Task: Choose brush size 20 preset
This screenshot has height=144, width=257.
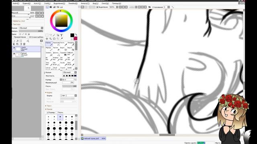Action: point(72,123)
